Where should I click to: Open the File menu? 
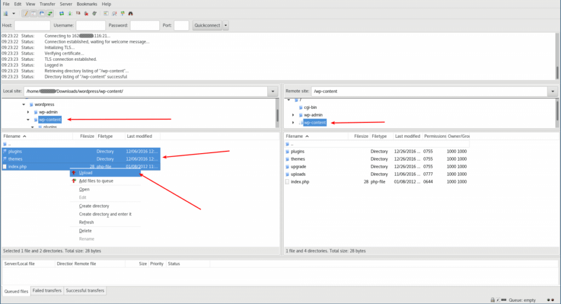point(6,4)
